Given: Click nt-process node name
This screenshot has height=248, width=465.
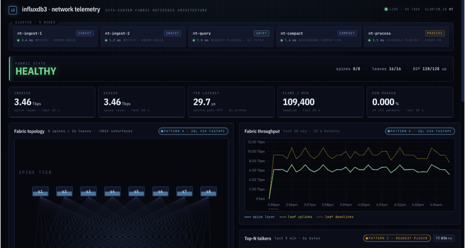Looking at the screenshot, I should coord(380,33).
